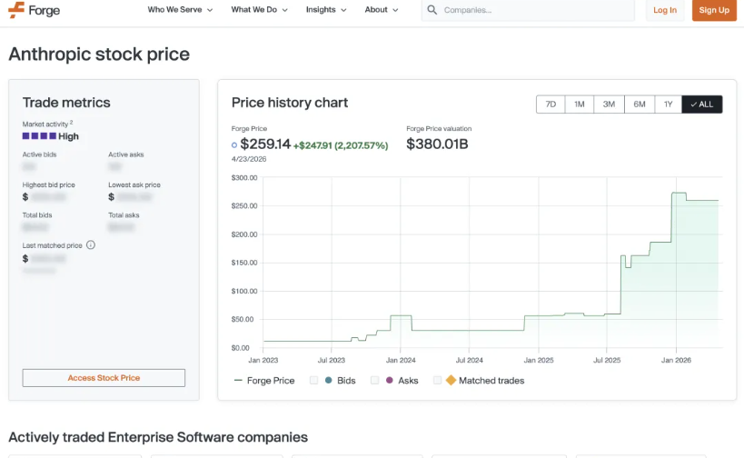Click the 4/23/2026 date text

coord(249,159)
